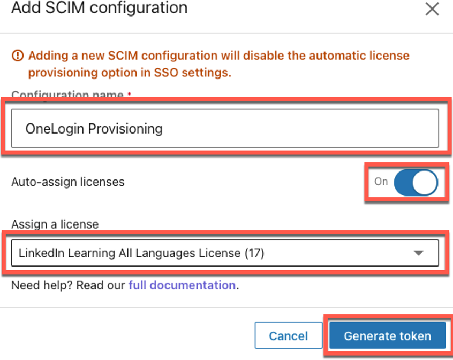Open the Assign a license dropdown

[225, 253]
